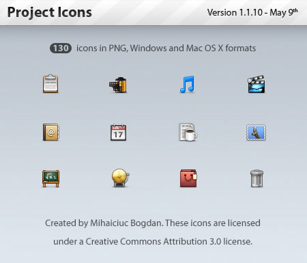
Task: Click the clipboard notes icon
Action: pos(50,83)
